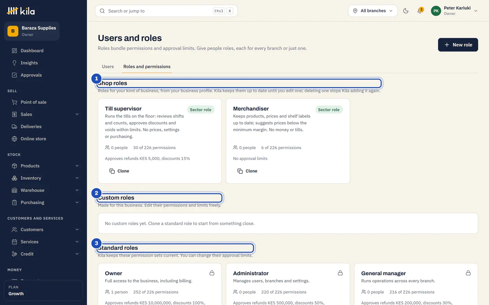Click the Till supervisor role title
Viewport: 489px width, 305px height.
(123, 109)
